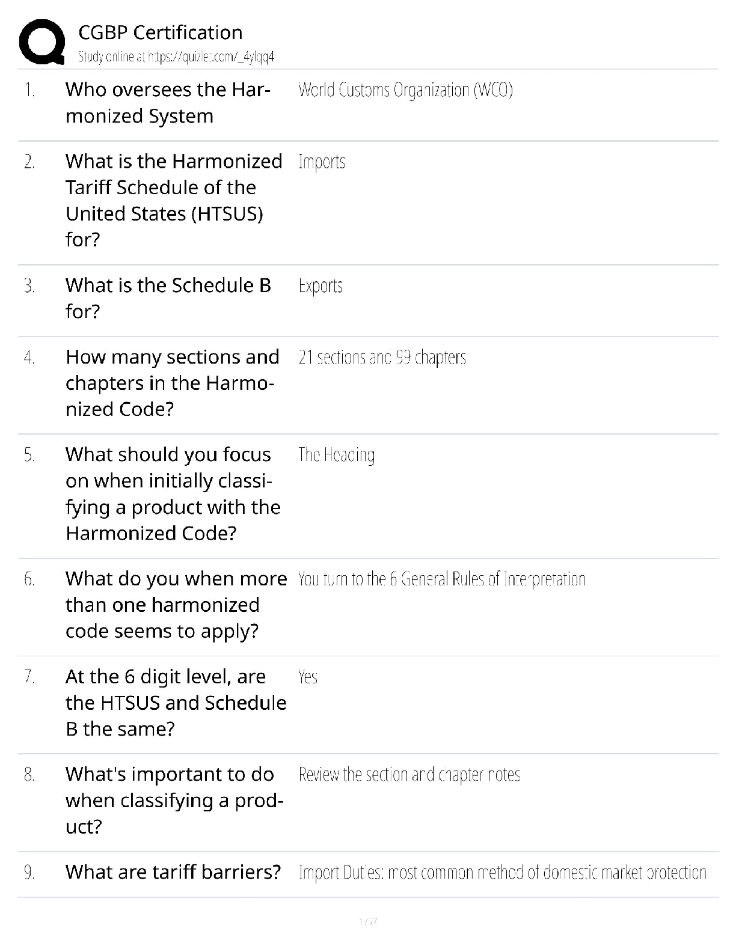Click the Quizlet Q logo icon
736x952 pixels.
point(42,41)
